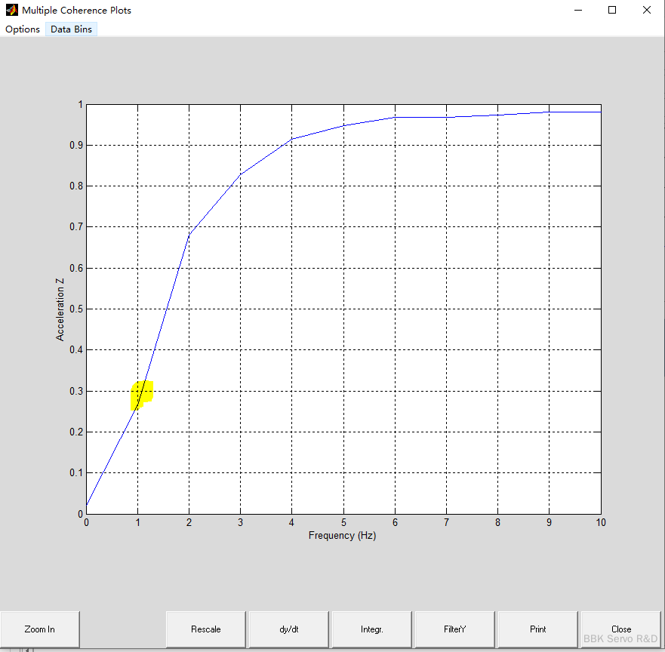The height and width of the screenshot is (652, 665).
Task: Click the Rescale button
Action: point(206,629)
